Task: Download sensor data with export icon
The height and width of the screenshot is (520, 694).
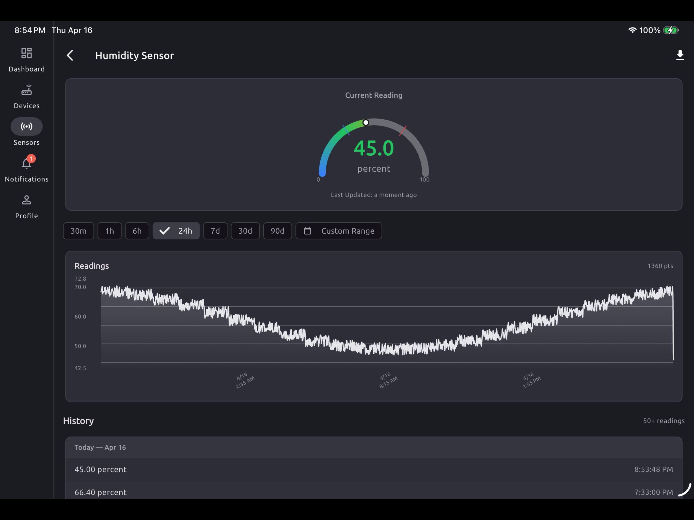Action: click(680, 55)
